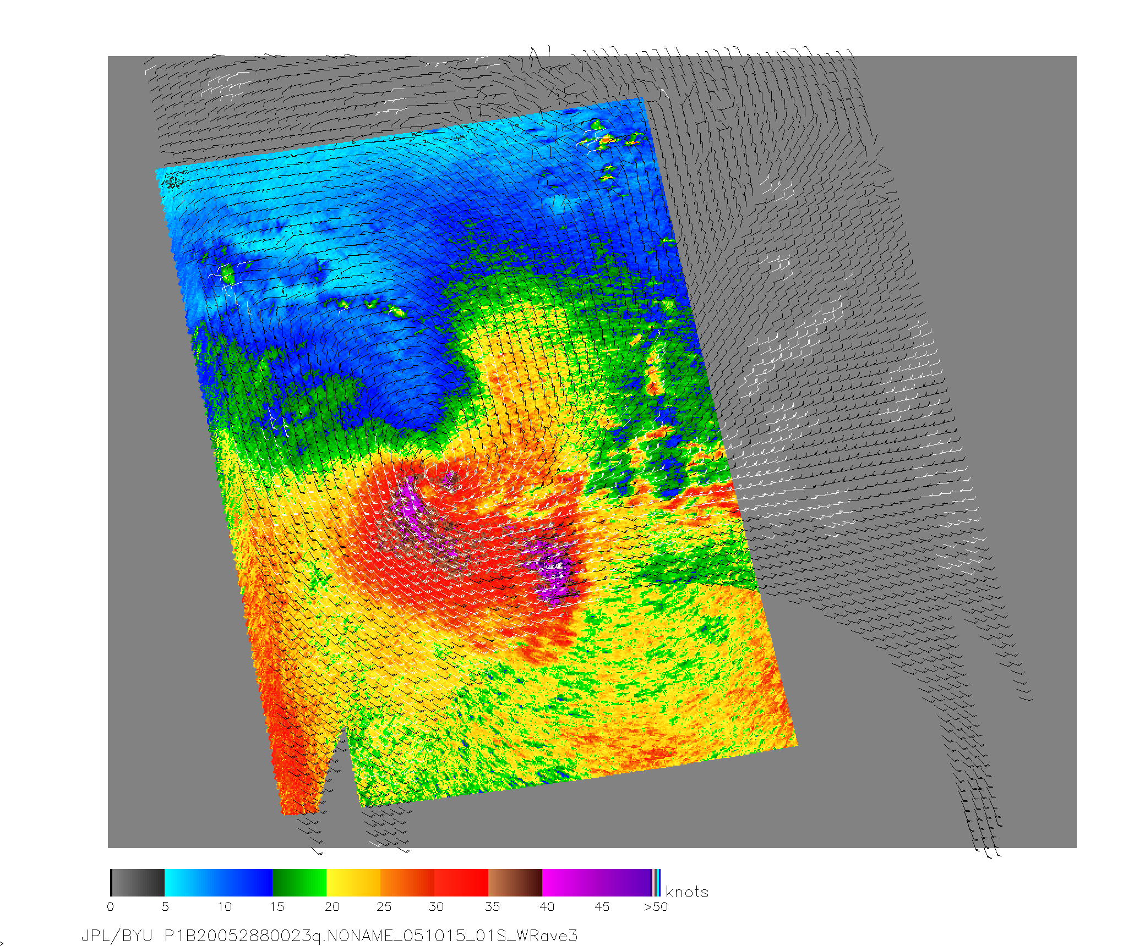1134x946 pixels.
Task: Click the '>50' legend tick label
Action: pos(656,906)
